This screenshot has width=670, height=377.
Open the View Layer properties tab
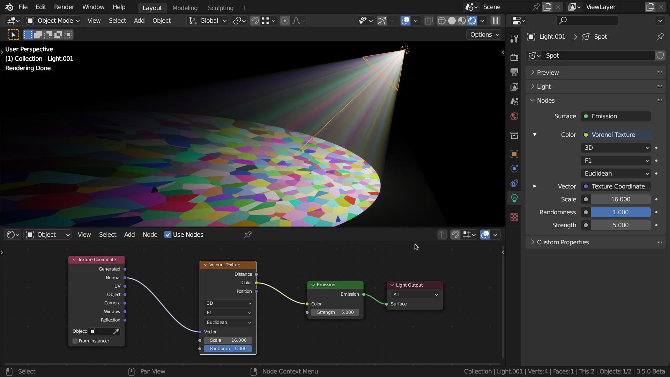click(x=514, y=87)
